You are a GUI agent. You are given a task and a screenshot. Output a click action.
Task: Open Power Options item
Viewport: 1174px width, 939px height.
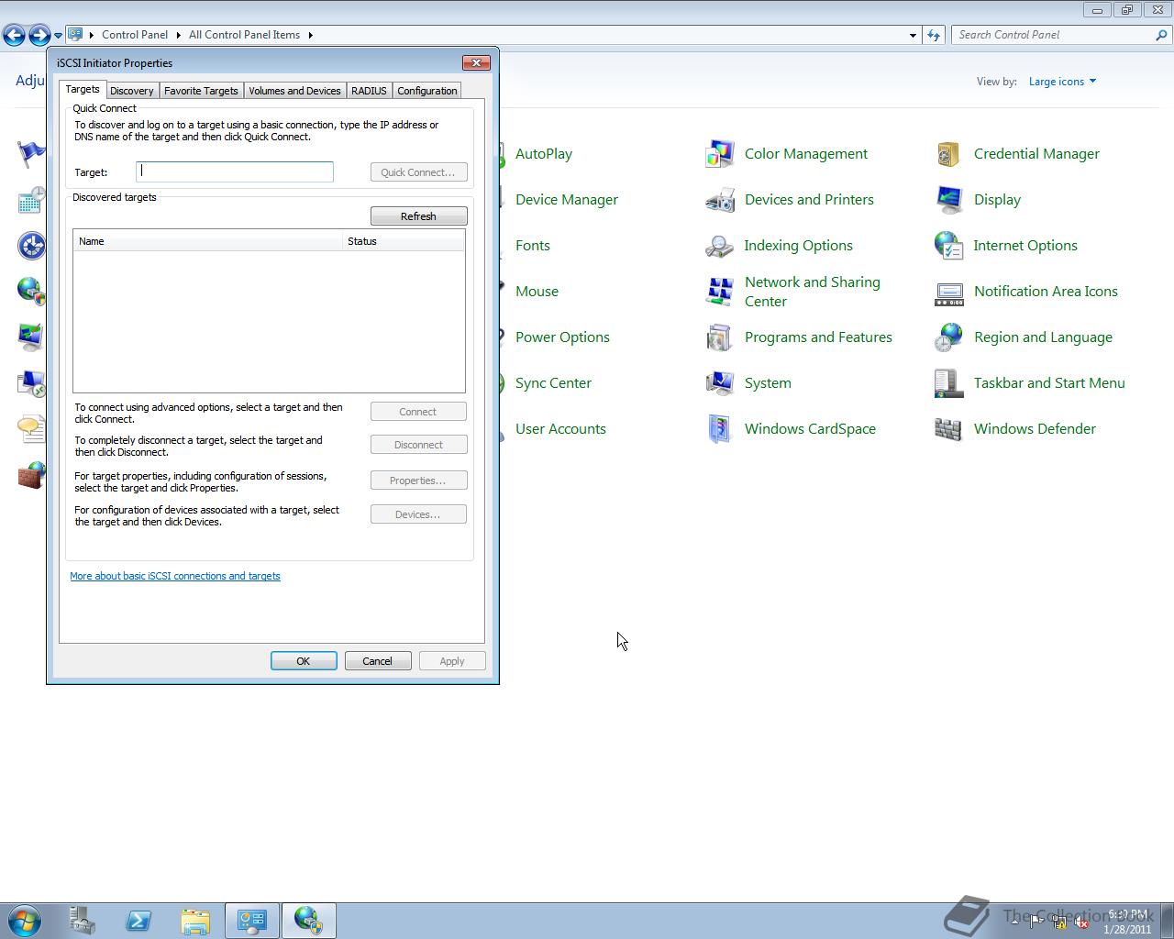[562, 337]
